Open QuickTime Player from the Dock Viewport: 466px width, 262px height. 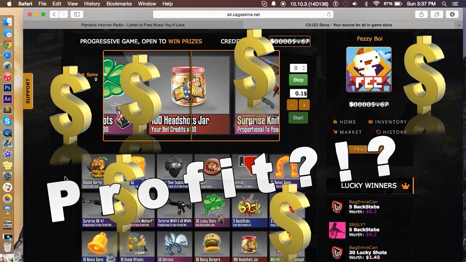point(7,133)
